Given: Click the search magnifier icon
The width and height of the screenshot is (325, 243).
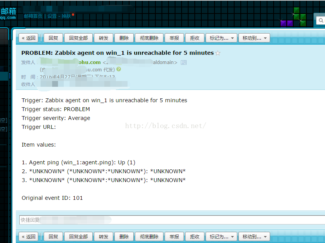Looking at the screenshot, I should (321, 20).
